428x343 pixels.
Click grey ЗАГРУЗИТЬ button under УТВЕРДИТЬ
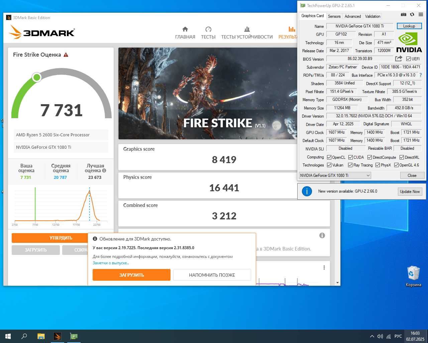tap(36, 250)
